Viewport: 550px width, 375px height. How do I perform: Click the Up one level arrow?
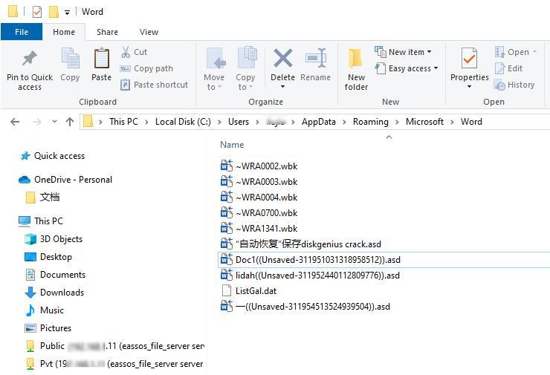click(x=70, y=122)
